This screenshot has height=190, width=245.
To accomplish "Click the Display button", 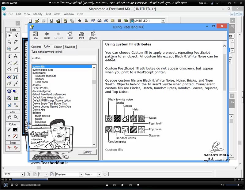I will tap(87, 152).
